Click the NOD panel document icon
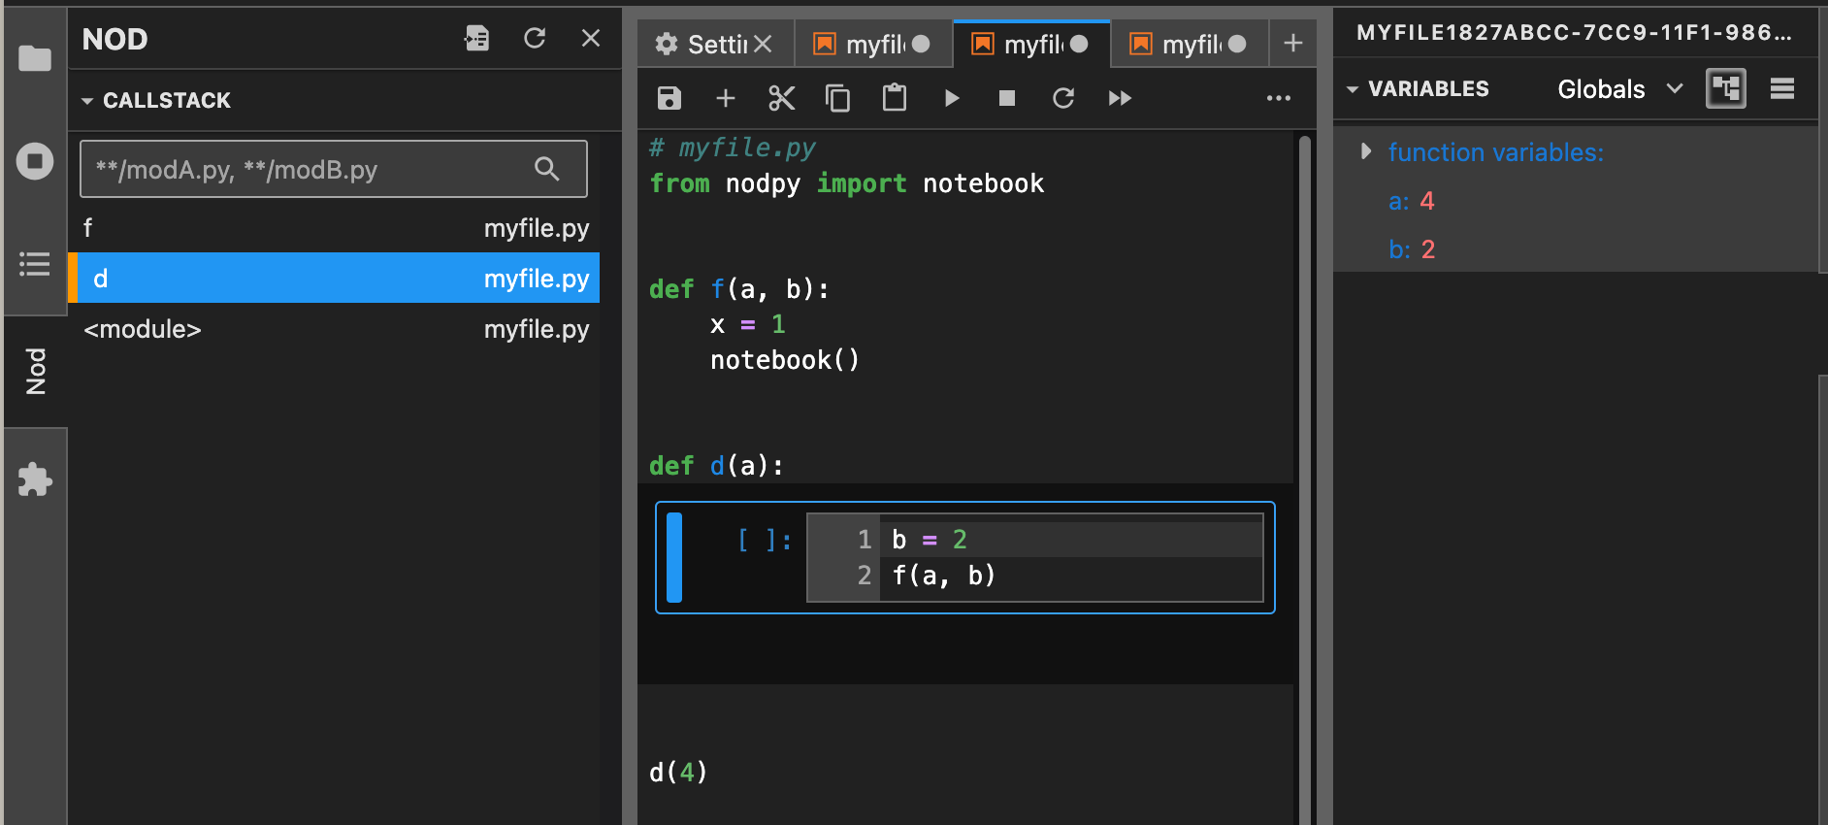1828x825 pixels. [x=477, y=39]
